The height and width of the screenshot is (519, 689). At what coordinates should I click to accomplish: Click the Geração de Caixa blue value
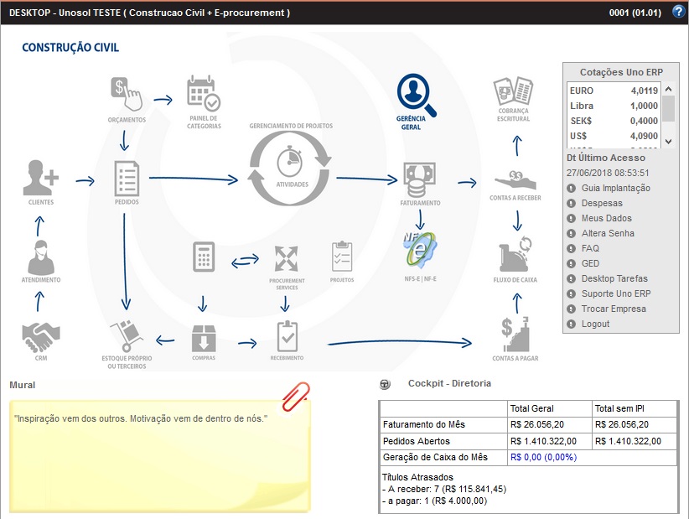coord(543,457)
